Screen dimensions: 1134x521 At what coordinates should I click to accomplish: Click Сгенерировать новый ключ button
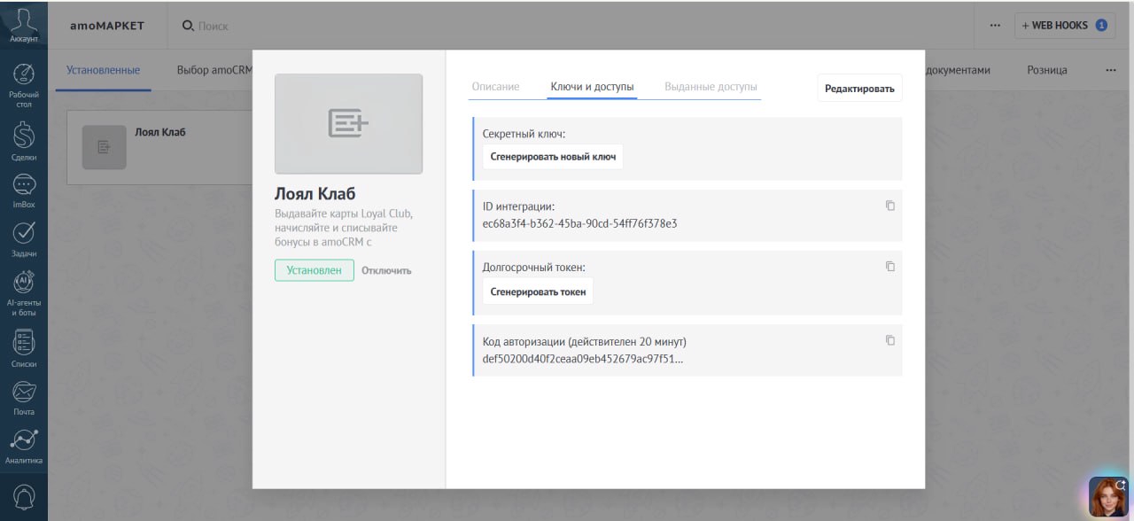pyautogui.click(x=553, y=157)
